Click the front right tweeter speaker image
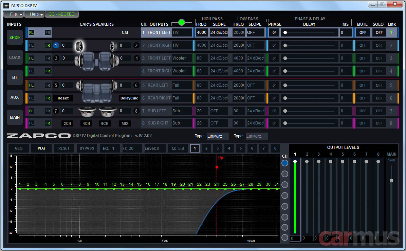 pos(113,46)
